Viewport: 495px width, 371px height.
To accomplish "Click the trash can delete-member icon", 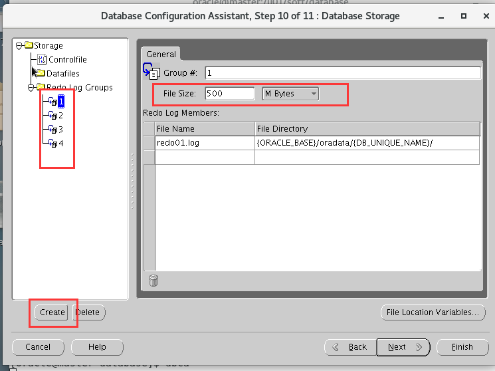I will pos(153,281).
